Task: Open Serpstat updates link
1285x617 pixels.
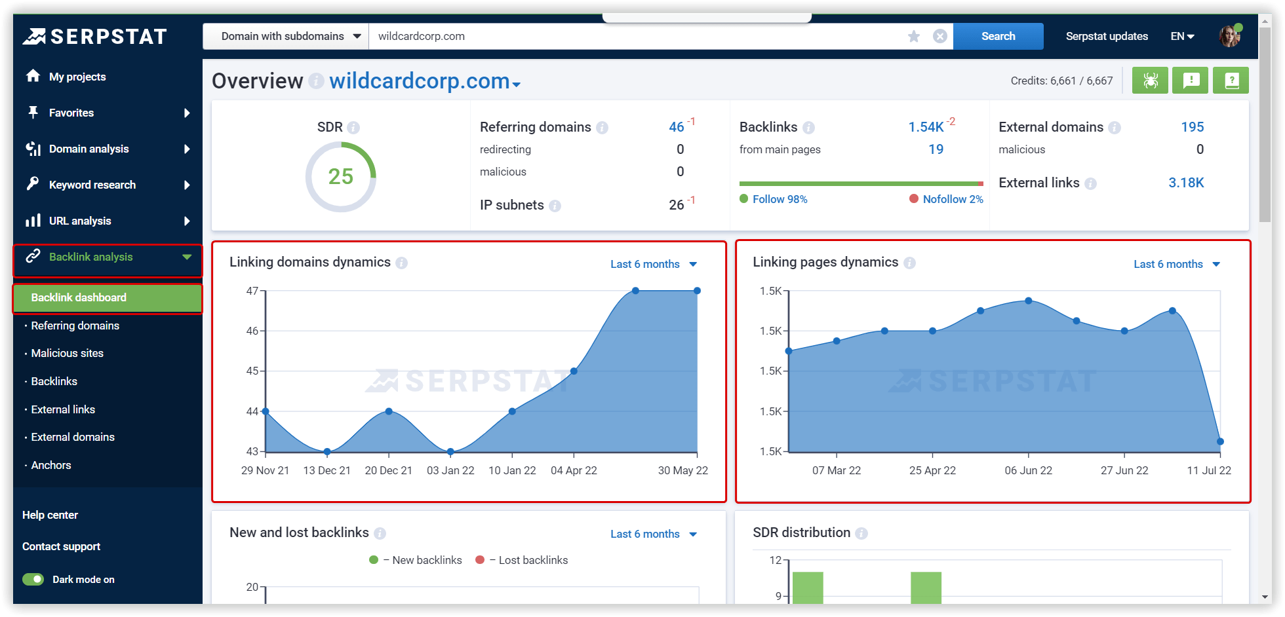Action: pos(1107,36)
